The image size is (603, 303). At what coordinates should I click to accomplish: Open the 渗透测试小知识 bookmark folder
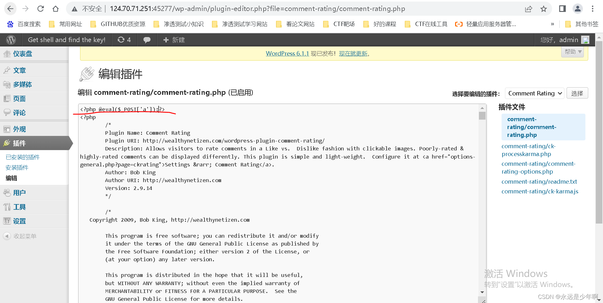[178, 24]
